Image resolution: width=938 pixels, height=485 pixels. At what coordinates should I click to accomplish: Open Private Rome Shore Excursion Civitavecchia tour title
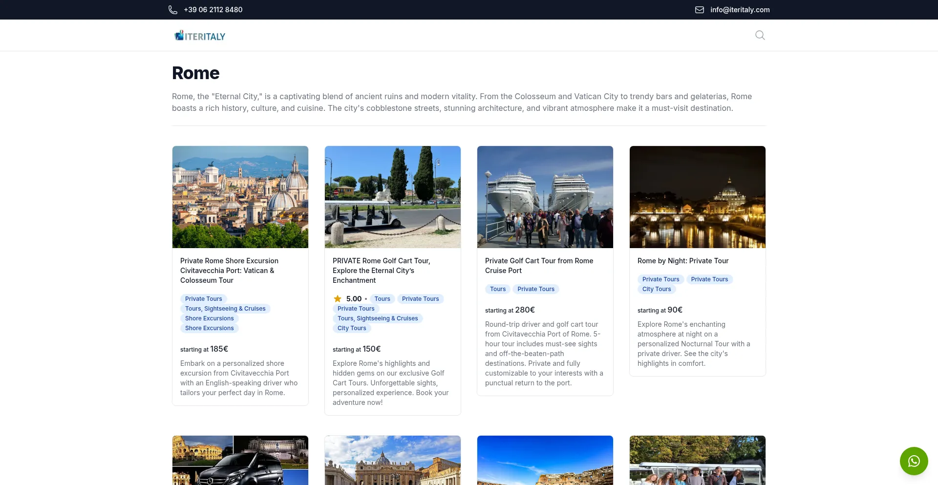tap(229, 271)
